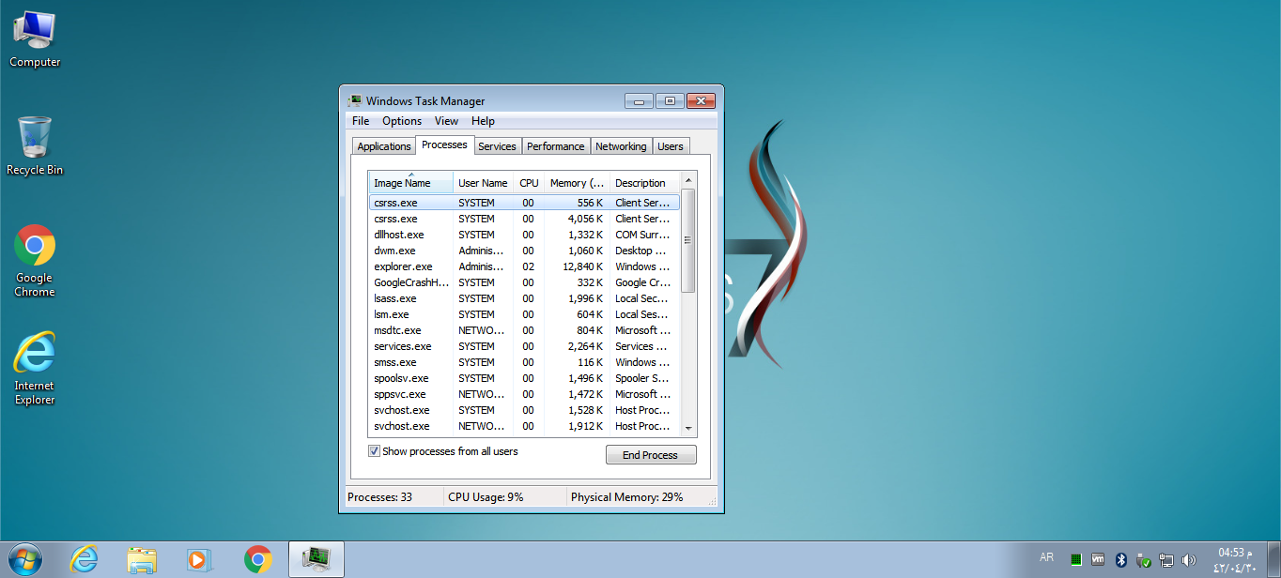Click the CPU Usage: 9% status entry
1281x578 pixels.
pyautogui.click(x=486, y=497)
